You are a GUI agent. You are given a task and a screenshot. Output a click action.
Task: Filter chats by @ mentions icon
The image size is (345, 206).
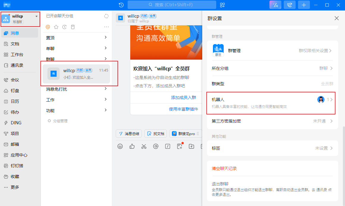[x=48, y=27]
